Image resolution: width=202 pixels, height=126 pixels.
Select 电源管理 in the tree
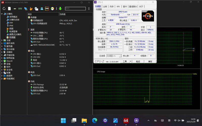point(13,31)
